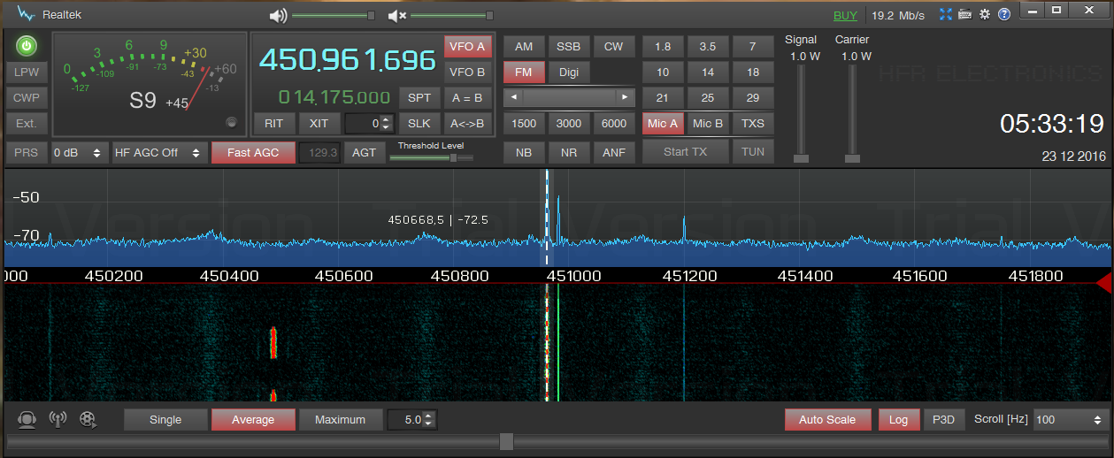Screen dimensions: 1114x458
Task: Expand the HF AGC Off dropdown
Action: pyautogui.click(x=159, y=152)
